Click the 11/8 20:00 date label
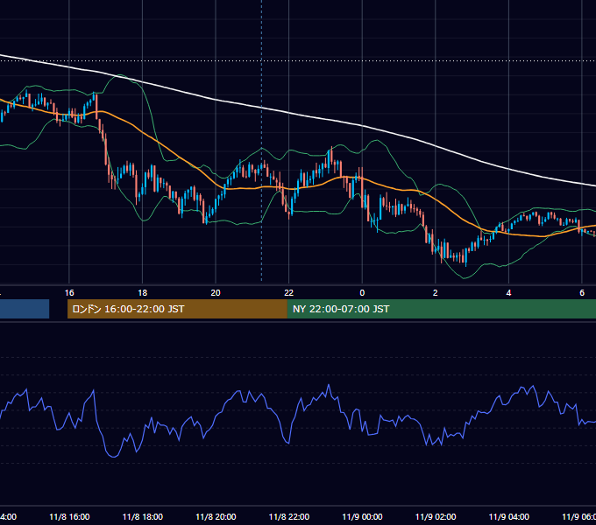 [x=216, y=517]
